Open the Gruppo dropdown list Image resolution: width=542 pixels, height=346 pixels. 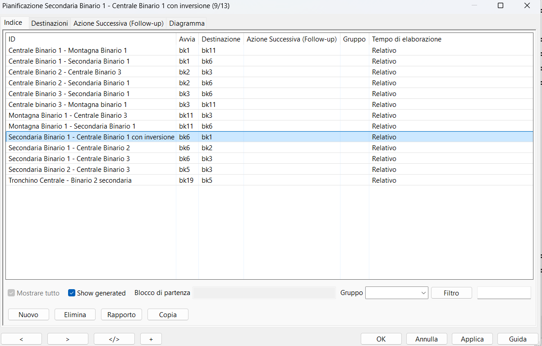[396, 293]
